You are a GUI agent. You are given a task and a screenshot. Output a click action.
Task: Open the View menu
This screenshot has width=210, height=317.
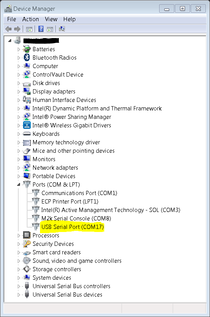coord(51,19)
